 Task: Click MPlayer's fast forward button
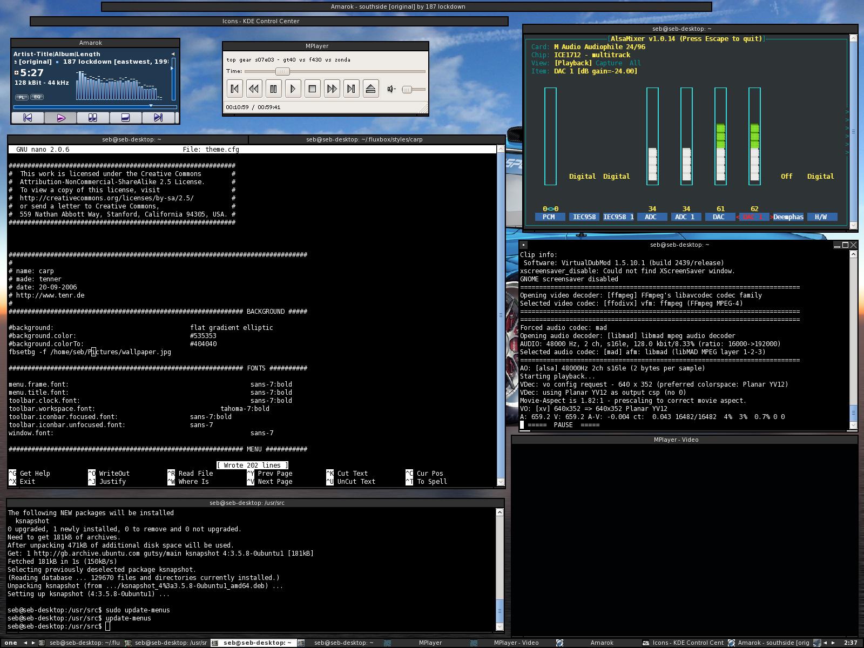pos(332,89)
